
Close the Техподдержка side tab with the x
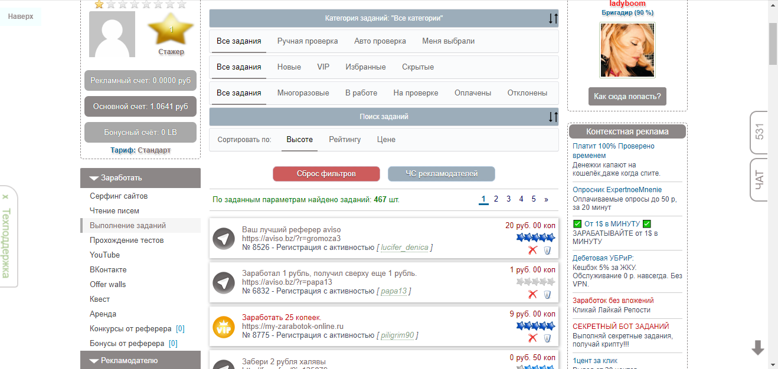[5, 196]
